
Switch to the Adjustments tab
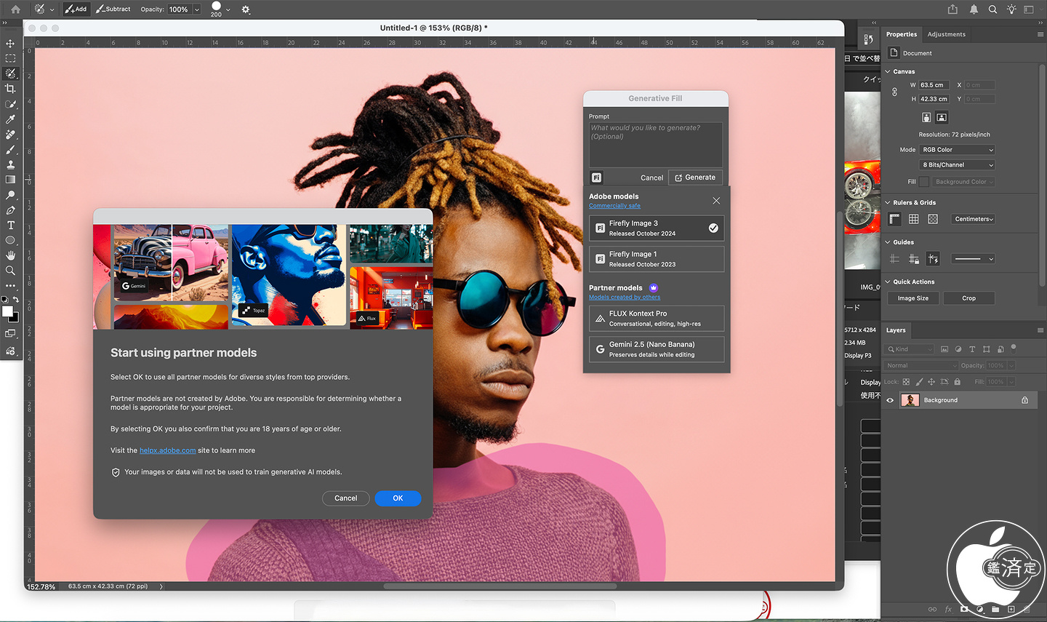[946, 34]
